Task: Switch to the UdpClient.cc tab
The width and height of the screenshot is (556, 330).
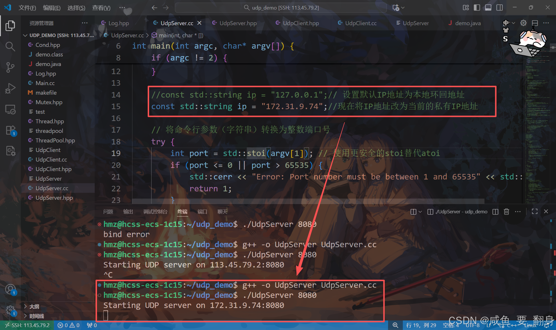Action: point(361,23)
